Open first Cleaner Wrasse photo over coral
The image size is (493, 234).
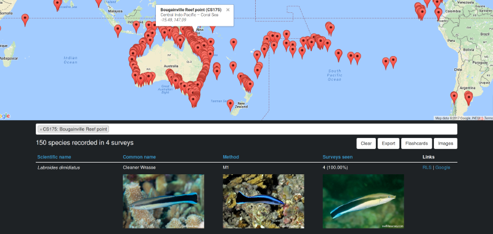click(x=163, y=201)
